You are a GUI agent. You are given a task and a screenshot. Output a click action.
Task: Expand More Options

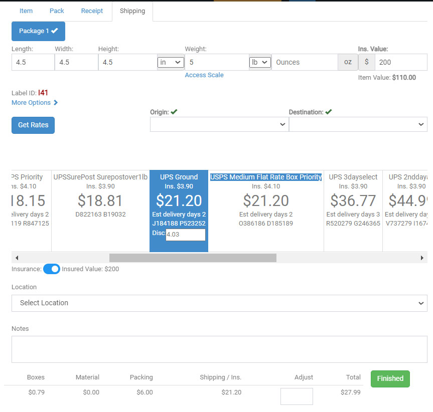point(35,103)
